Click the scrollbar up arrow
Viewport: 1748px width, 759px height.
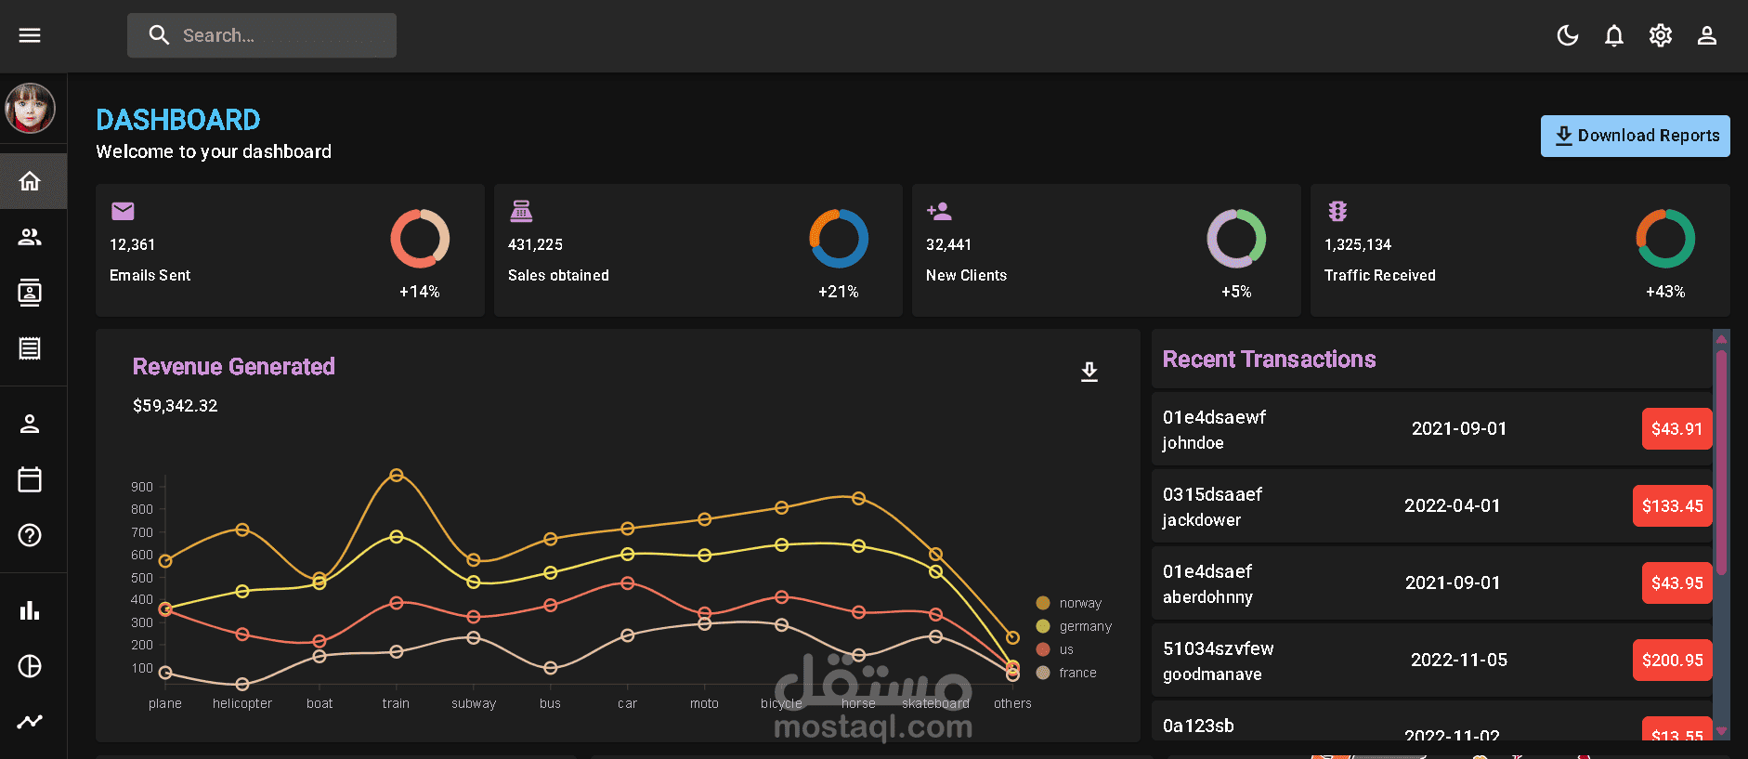tap(1721, 339)
